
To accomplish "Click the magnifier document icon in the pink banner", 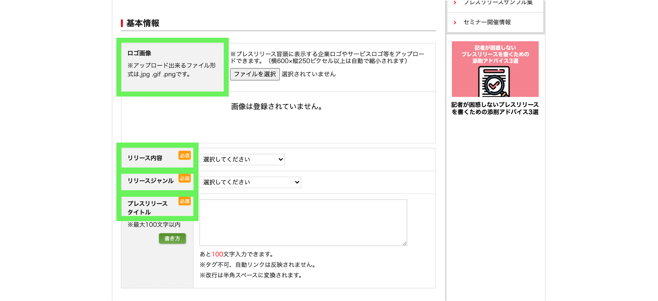I will (x=494, y=82).
